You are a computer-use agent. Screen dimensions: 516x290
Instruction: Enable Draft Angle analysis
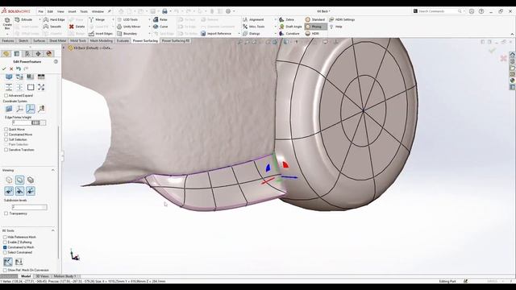290,27
